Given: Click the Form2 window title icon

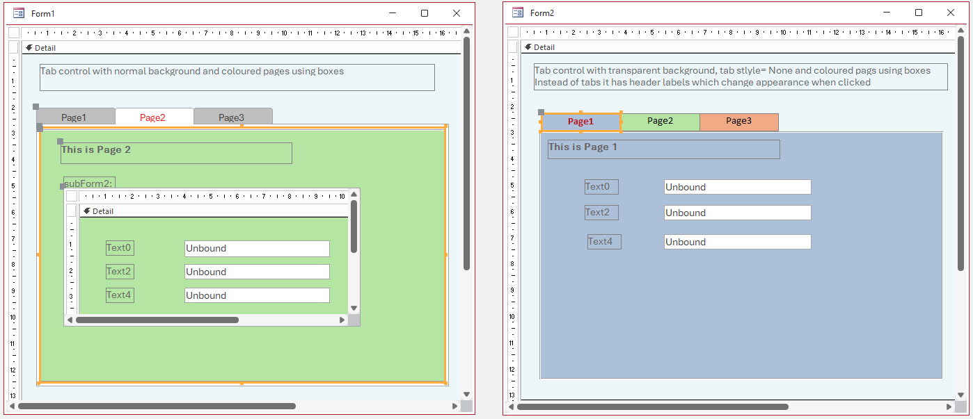Looking at the screenshot, I should point(518,13).
